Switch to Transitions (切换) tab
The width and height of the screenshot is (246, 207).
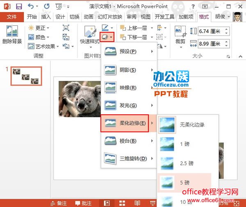point(74,17)
